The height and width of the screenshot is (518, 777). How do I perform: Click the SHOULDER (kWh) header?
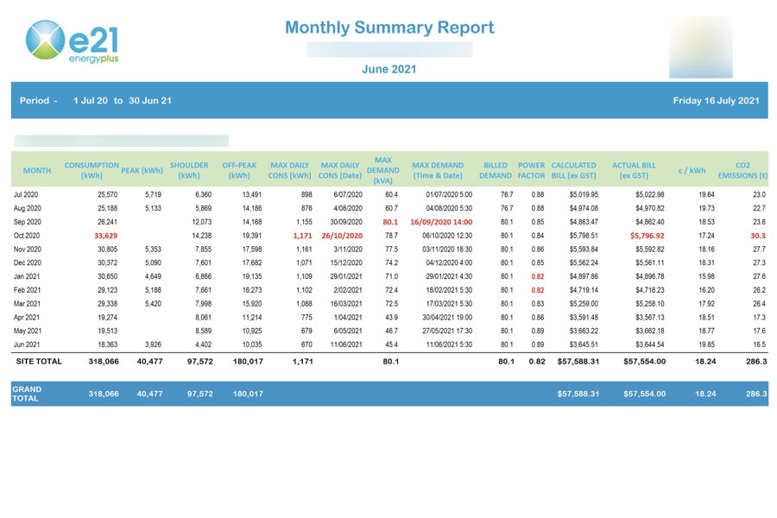pos(188,170)
